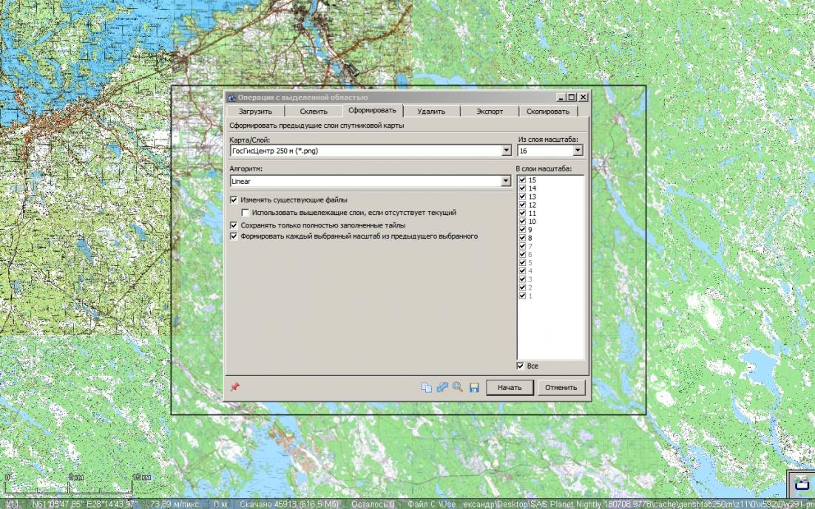Toggle 'Изменять существующие файлы' checkbox
This screenshot has width=815, height=509.
[234, 200]
